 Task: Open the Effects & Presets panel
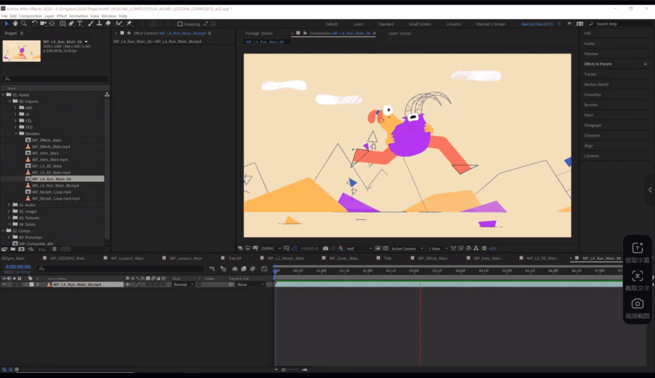[x=598, y=64]
